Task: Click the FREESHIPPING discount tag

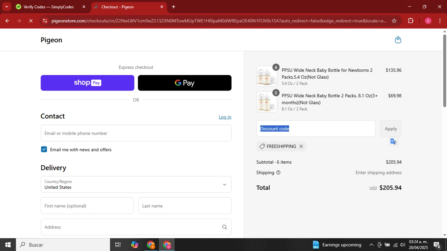Action: 281,146
